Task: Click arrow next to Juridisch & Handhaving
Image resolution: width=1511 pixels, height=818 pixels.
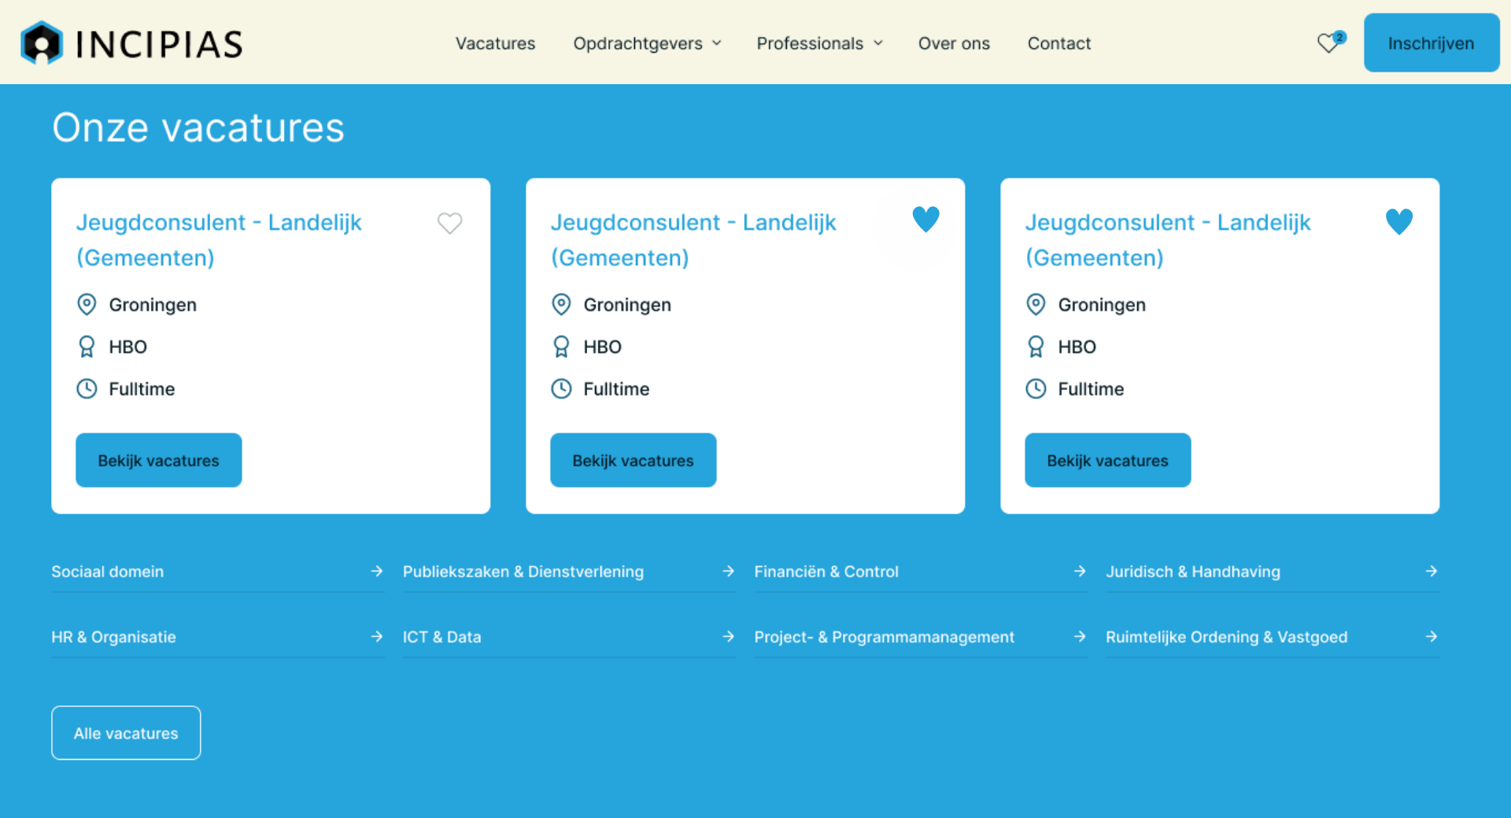Action: [1431, 571]
